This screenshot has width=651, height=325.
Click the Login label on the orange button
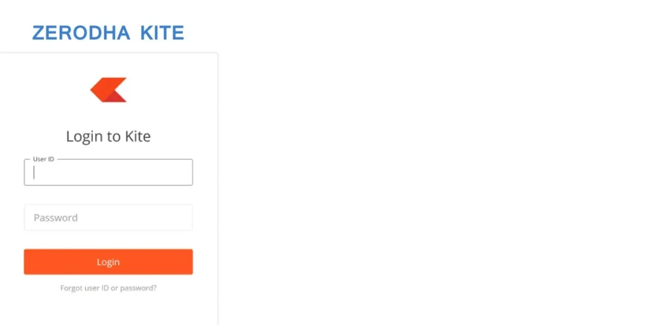tap(108, 262)
